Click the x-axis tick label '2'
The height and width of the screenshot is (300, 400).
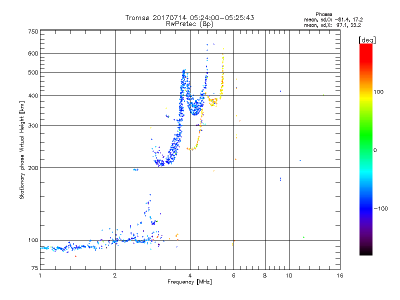click(115, 275)
